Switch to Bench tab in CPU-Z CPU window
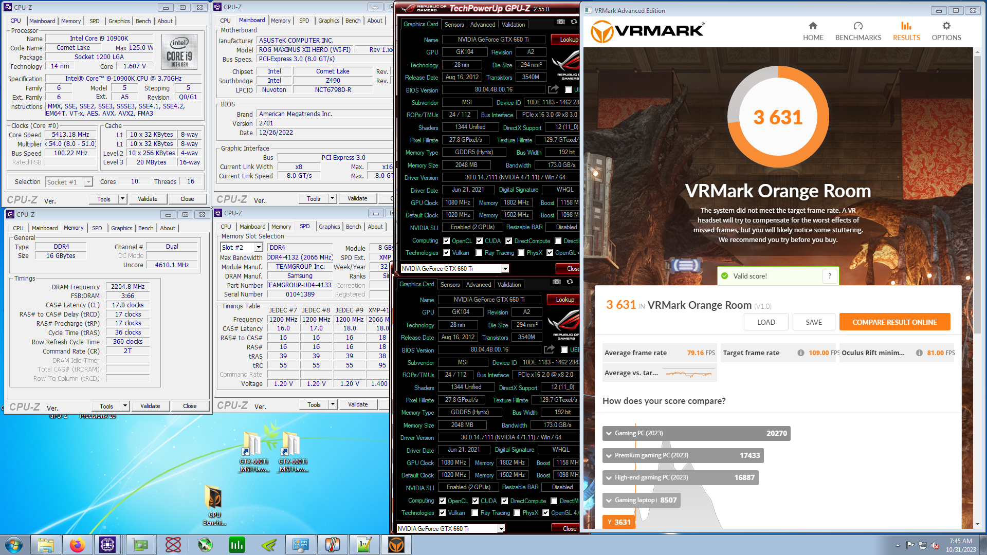 click(x=143, y=21)
